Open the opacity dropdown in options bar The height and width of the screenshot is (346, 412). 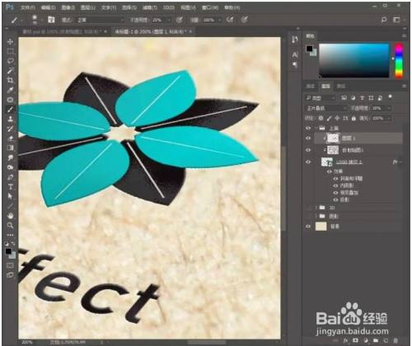point(169,20)
